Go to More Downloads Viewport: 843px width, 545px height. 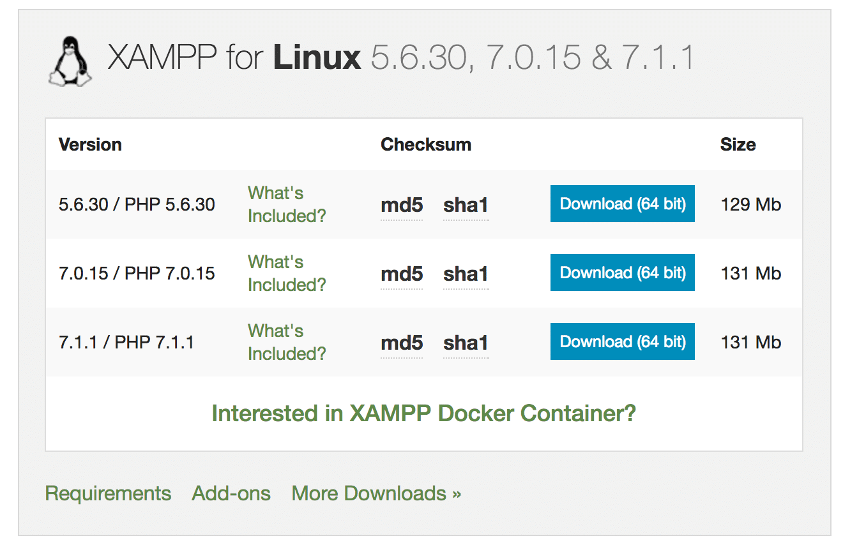pos(376,493)
